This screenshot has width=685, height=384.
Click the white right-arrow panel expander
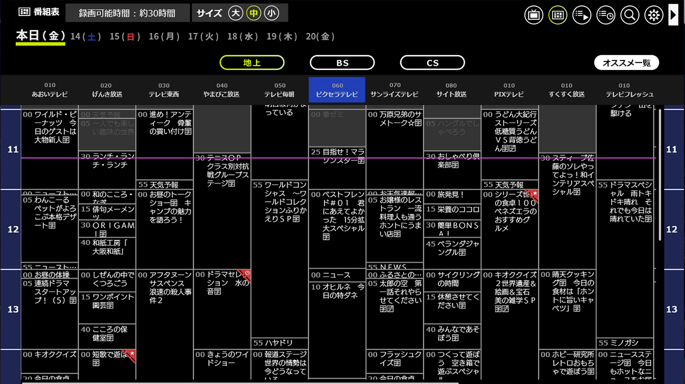click(x=673, y=15)
